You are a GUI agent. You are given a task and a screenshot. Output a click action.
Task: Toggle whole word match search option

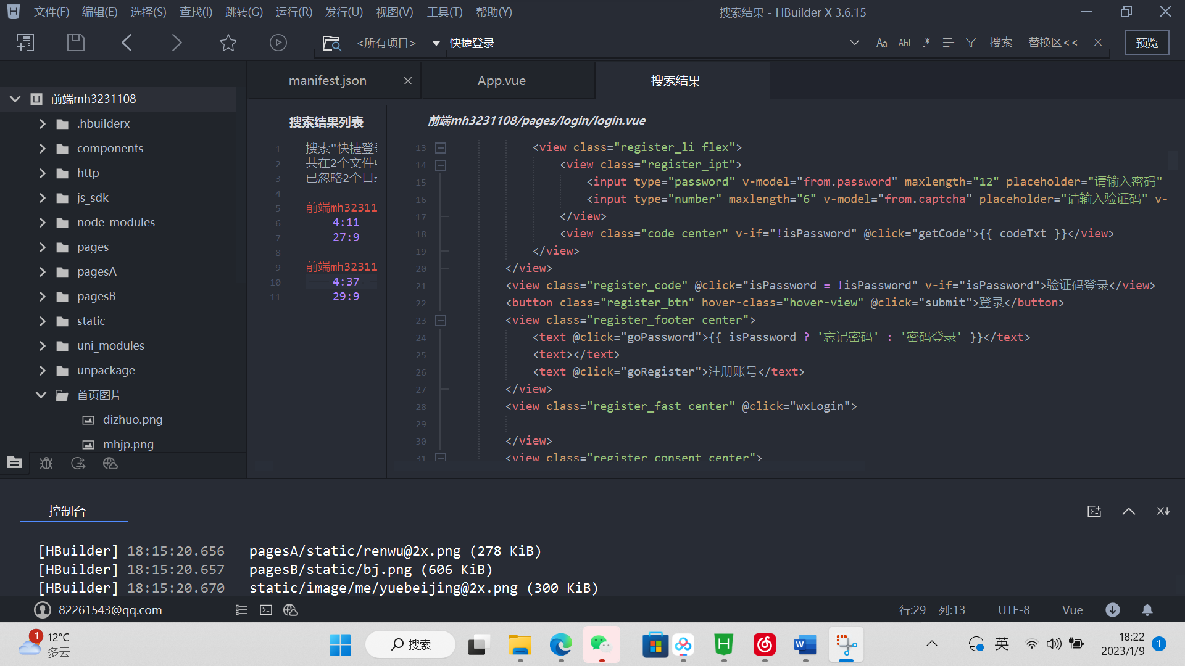[x=904, y=43]
